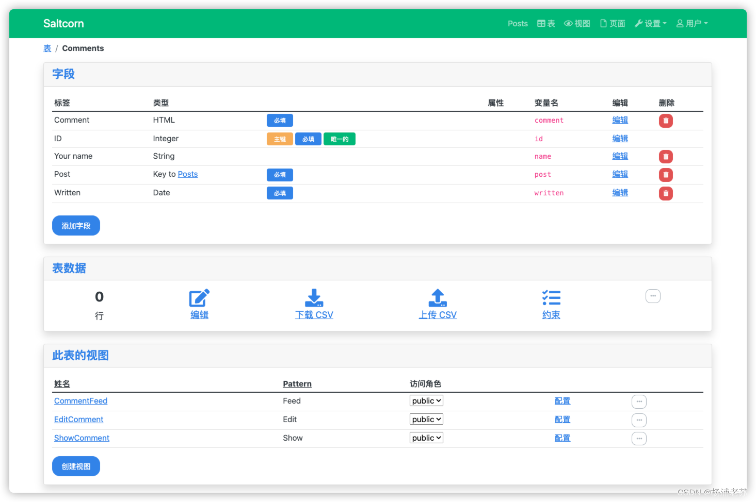The height and width of the screenshot is (502, 756).
Task: Click the 'Feed' pattern cell
Action: [x=292, y=401]
